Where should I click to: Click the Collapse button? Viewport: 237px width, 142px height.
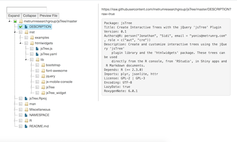[x=29, y=16]
